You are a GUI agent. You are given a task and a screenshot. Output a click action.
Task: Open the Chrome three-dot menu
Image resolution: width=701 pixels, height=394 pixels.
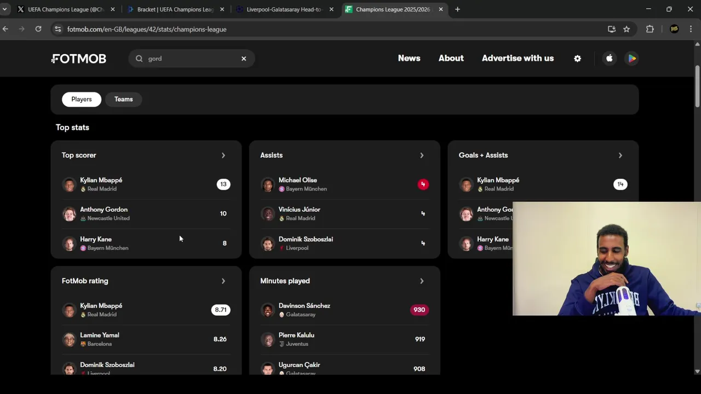click(691, 29)
